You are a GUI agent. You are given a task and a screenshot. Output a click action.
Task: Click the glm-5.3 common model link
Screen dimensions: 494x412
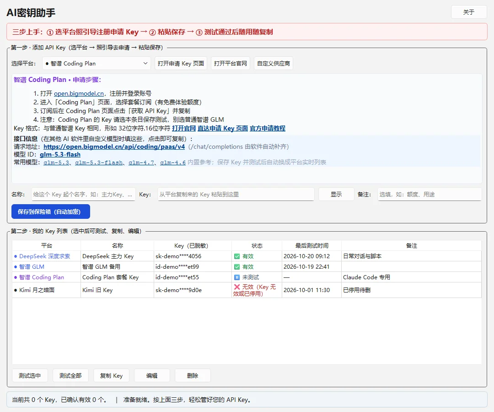pos(56,163)
